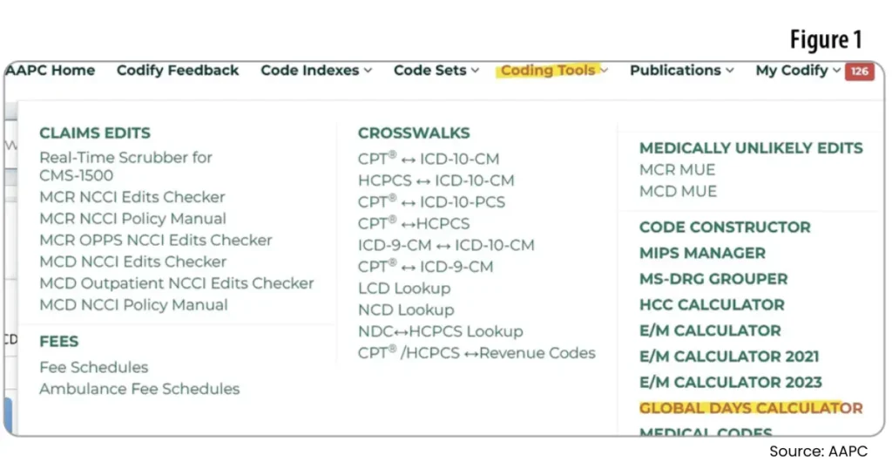Screen dimensions: 892x469
Task: Launch the E/M Calculator 2023
Action: pos(730,382)
